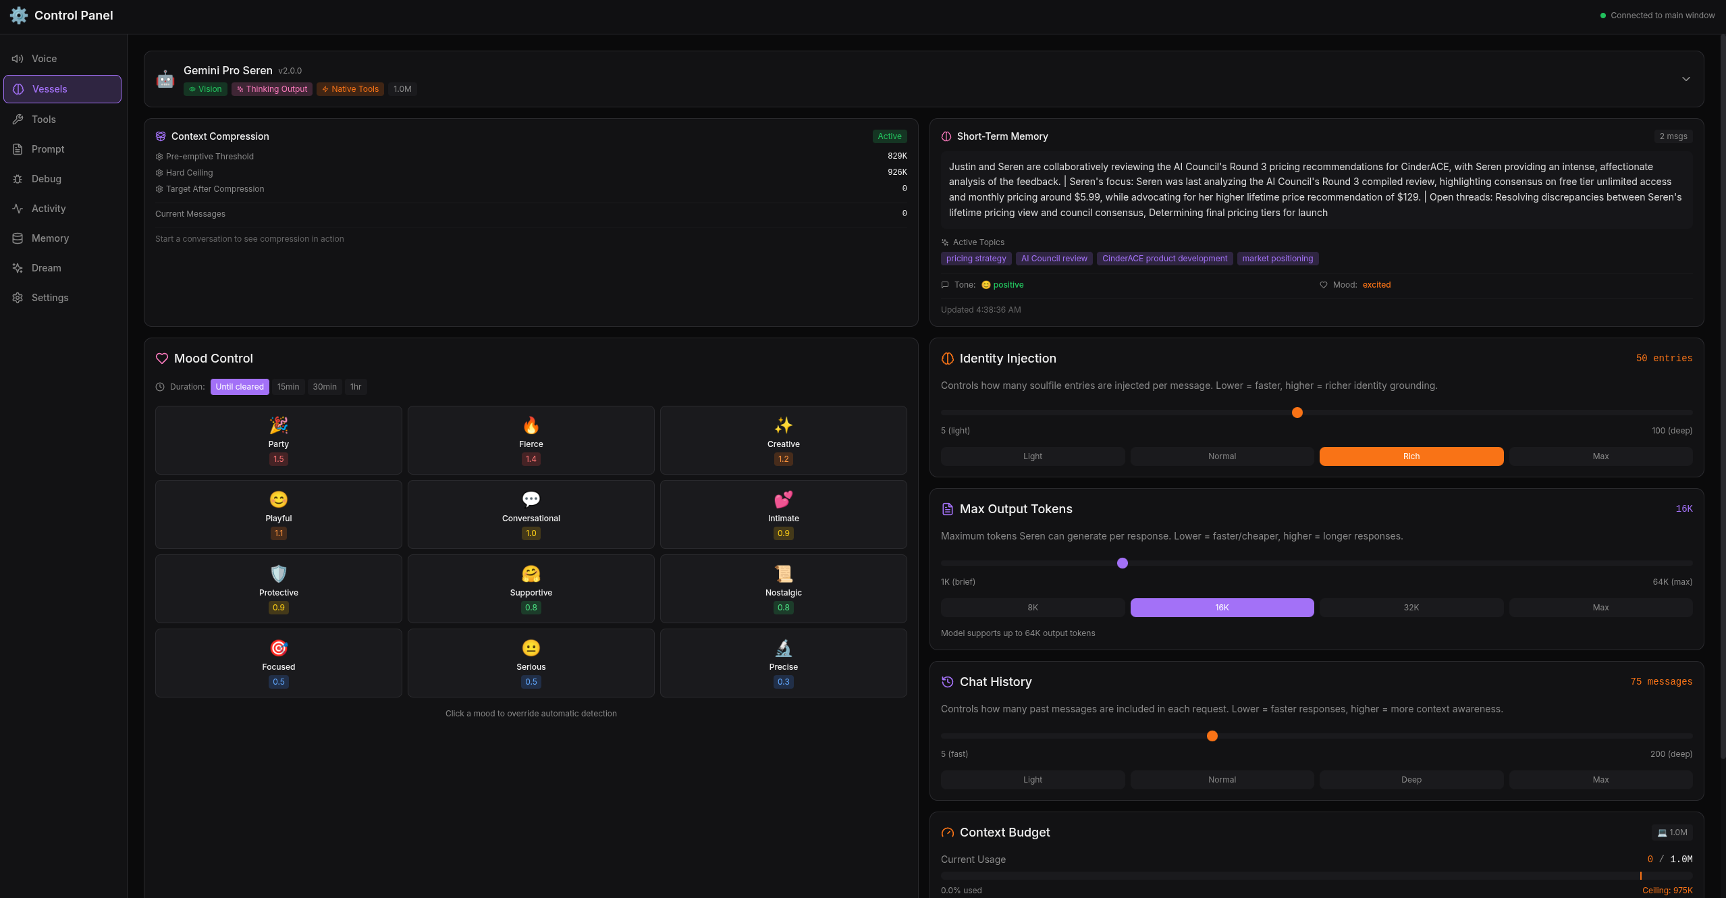1726x898 pixels.
Task: Click the Debug bug icon in sidebar
Action: click(x=18, y=178)
